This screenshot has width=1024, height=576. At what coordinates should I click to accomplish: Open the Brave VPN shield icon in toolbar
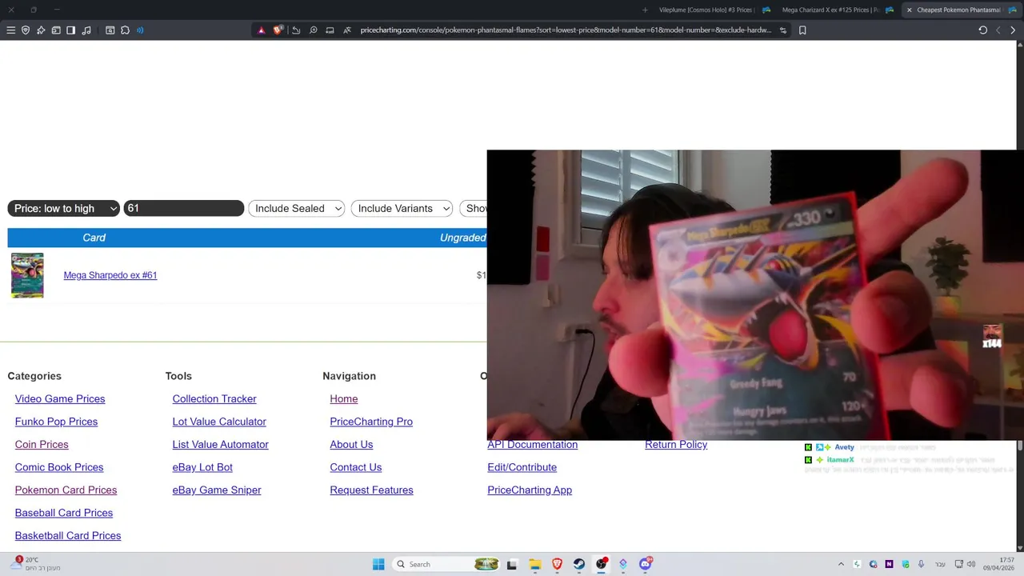[26, 30]
